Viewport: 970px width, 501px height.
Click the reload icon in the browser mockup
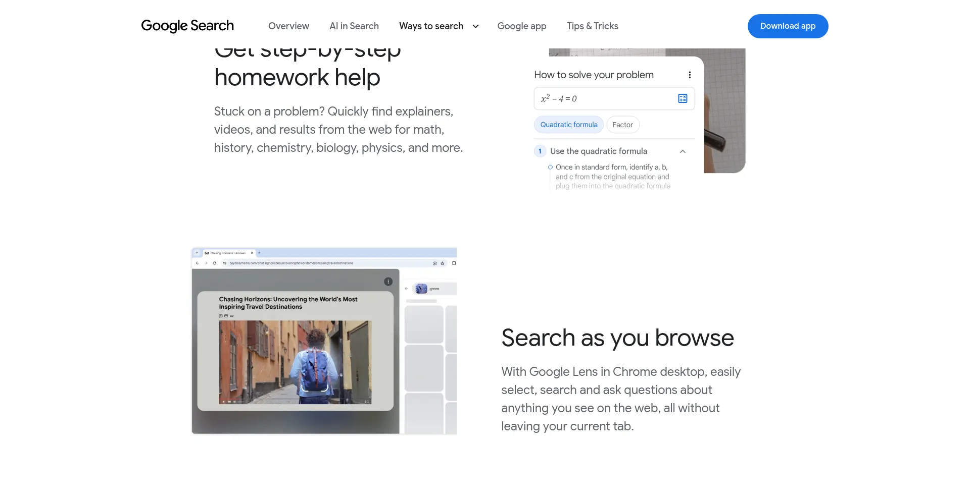215,263
